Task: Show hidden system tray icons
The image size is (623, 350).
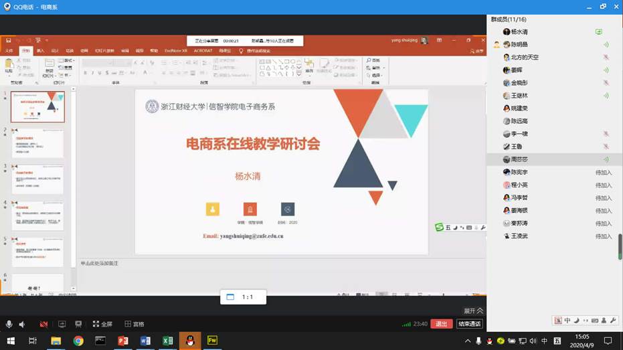Action: tap(468, 341)
